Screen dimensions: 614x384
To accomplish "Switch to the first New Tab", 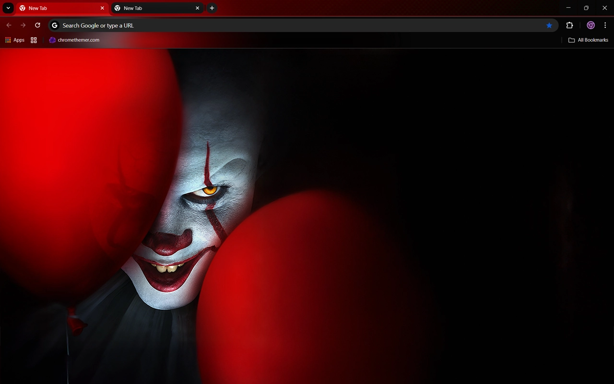I will pos(61,8).
